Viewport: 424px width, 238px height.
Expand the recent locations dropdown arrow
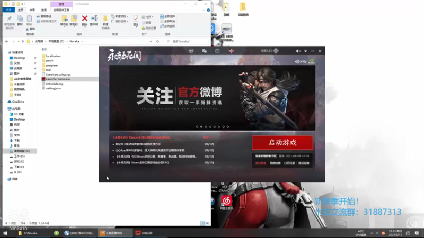pyautogui.click(x=18, y=42)
